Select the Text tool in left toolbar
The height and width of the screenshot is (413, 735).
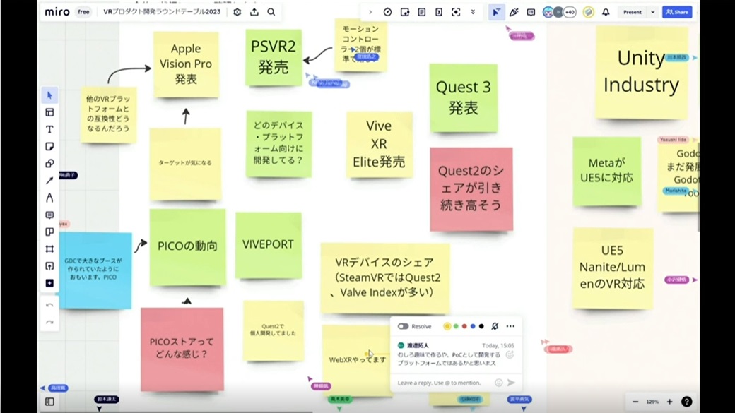[49, 129]
